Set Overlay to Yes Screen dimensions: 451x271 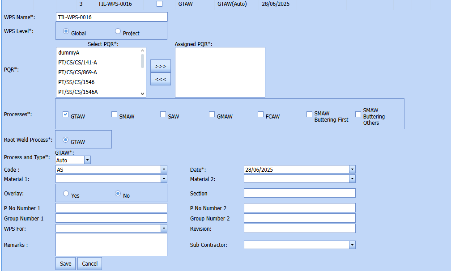[x=66, y=194]
